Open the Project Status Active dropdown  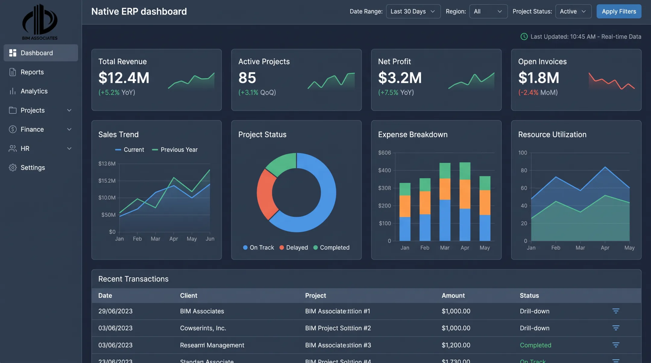pyautogui.click(x=573, y=11)
